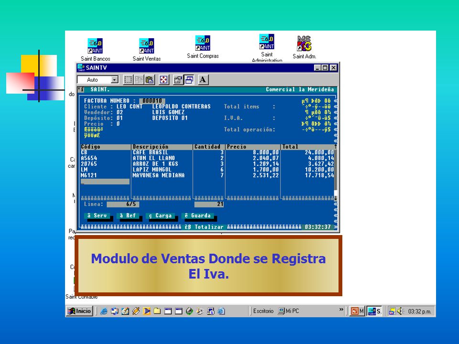
Task: Expand the taskbar toolbar overflow chevron
Action: (341, 310)
